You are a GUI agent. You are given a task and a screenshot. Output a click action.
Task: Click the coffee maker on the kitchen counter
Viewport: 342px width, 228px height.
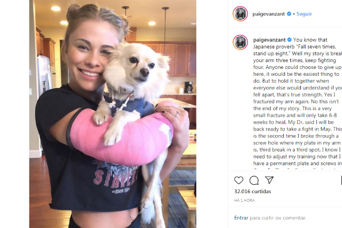189,87
